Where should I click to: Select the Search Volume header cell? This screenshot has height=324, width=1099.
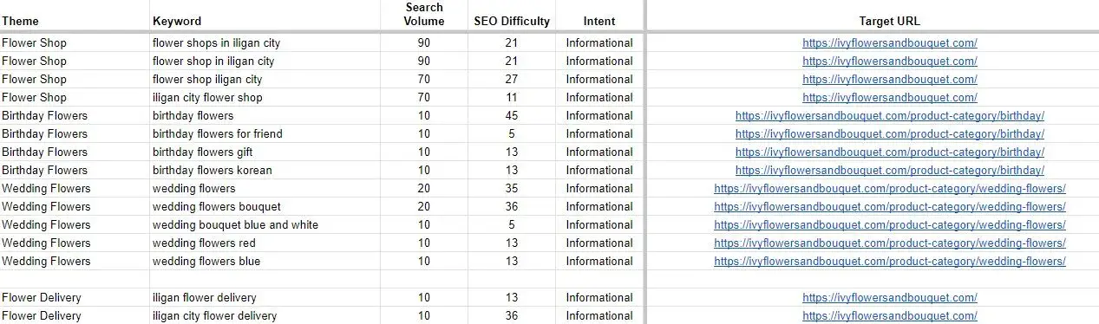coord(424,16)
